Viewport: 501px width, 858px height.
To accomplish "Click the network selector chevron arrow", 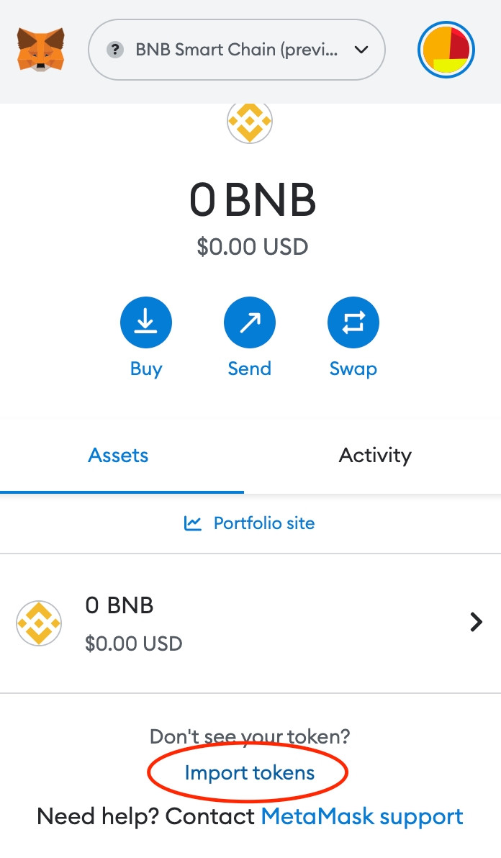I will (361, 50).
